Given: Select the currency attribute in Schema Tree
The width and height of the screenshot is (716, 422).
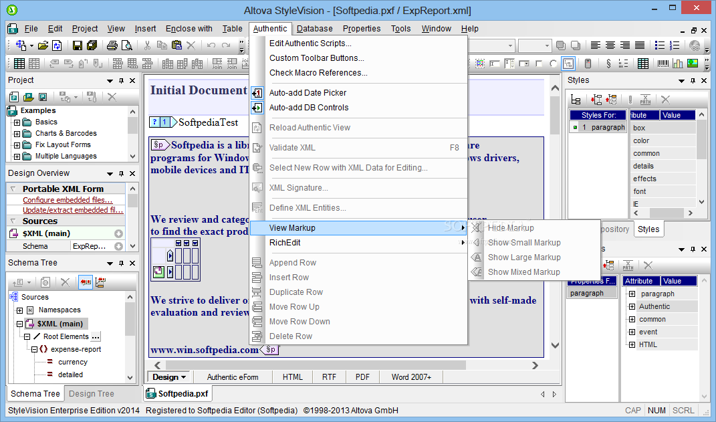Looking at the screenshot, I should click(x=73, y=362).
